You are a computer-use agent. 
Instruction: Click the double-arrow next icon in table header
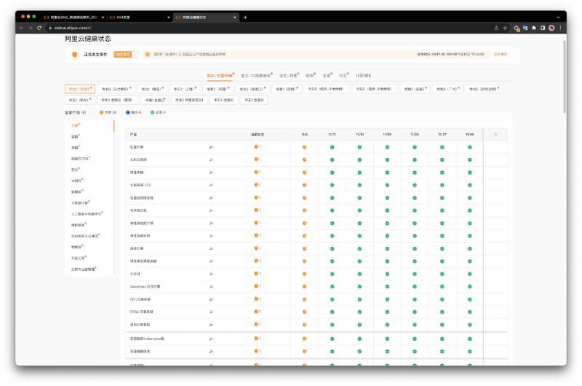tap(495, 135)
